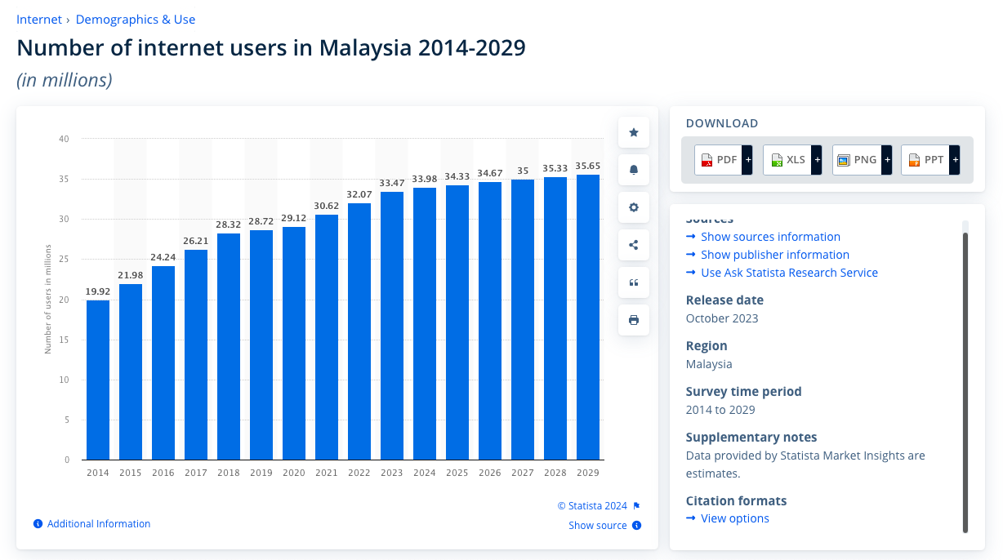Image resolution: width=1003 pixels, height=560 pixels.
Task: Click the info icon next to Show source
Action: click(637, 525)
